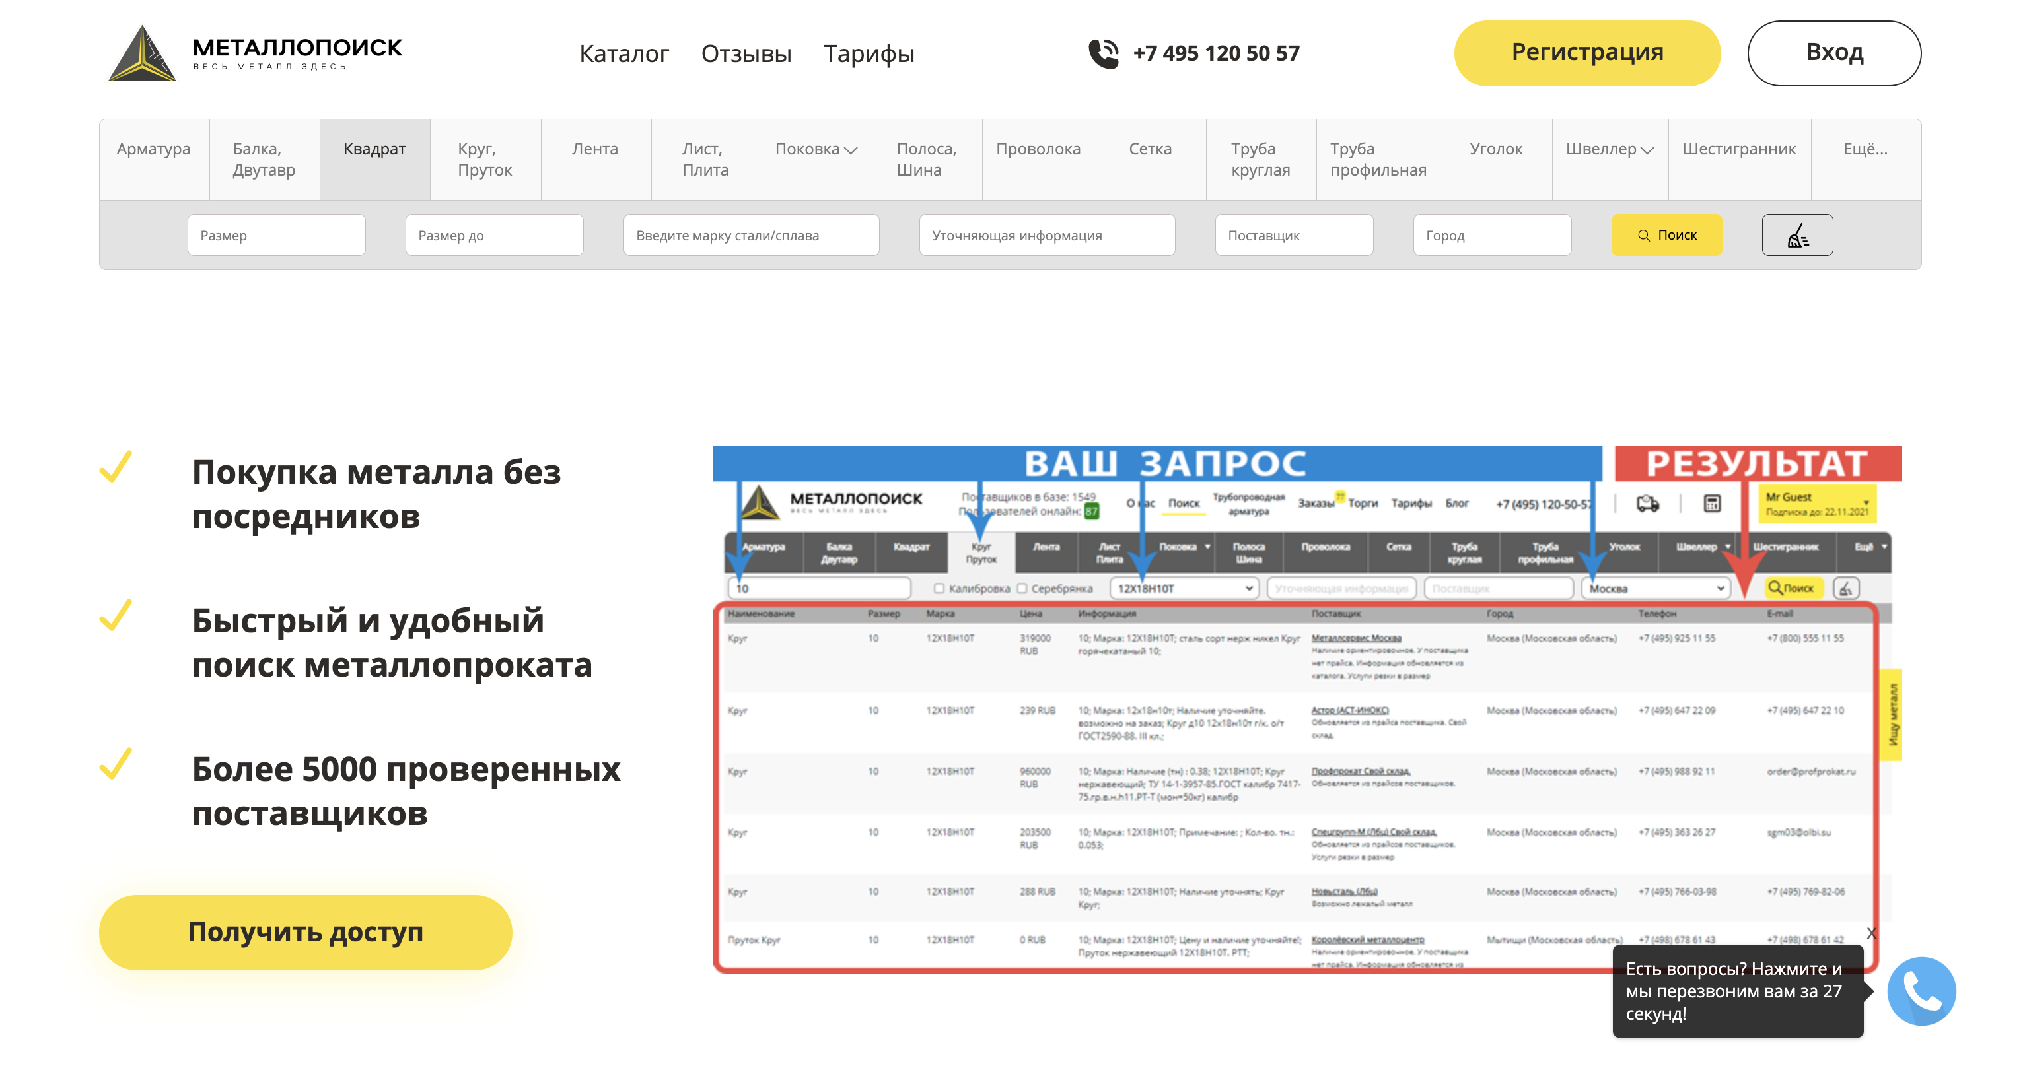Open the Труба профильная tab

tap(1379, 160)
